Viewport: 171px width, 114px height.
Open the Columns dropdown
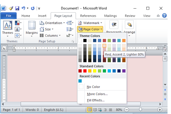click(50, 36)
